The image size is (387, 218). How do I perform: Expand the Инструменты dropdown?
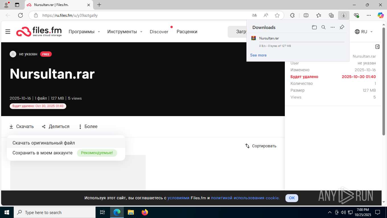(125, 32)
